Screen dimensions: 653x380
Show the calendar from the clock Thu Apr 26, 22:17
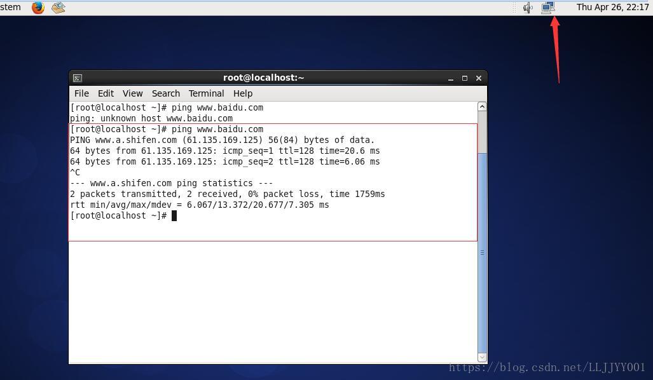tap(612, 7)
